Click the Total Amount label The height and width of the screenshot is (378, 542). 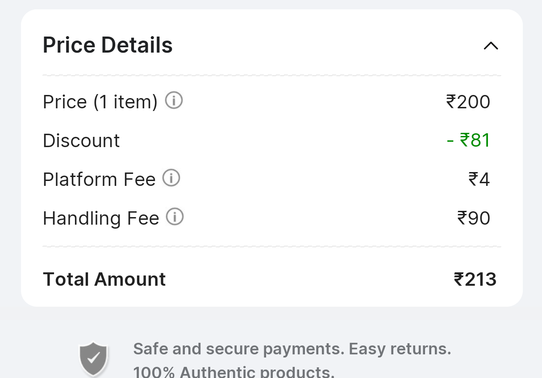coord(104,279)
